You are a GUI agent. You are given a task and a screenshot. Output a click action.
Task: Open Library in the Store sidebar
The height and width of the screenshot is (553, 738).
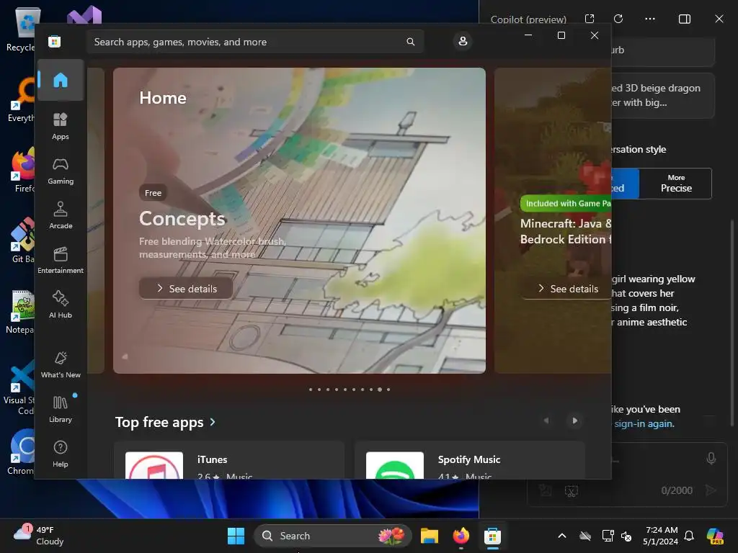pos(61,409)
